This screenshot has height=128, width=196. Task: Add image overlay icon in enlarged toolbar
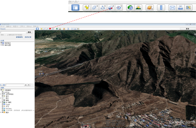(x=111, y=8)
